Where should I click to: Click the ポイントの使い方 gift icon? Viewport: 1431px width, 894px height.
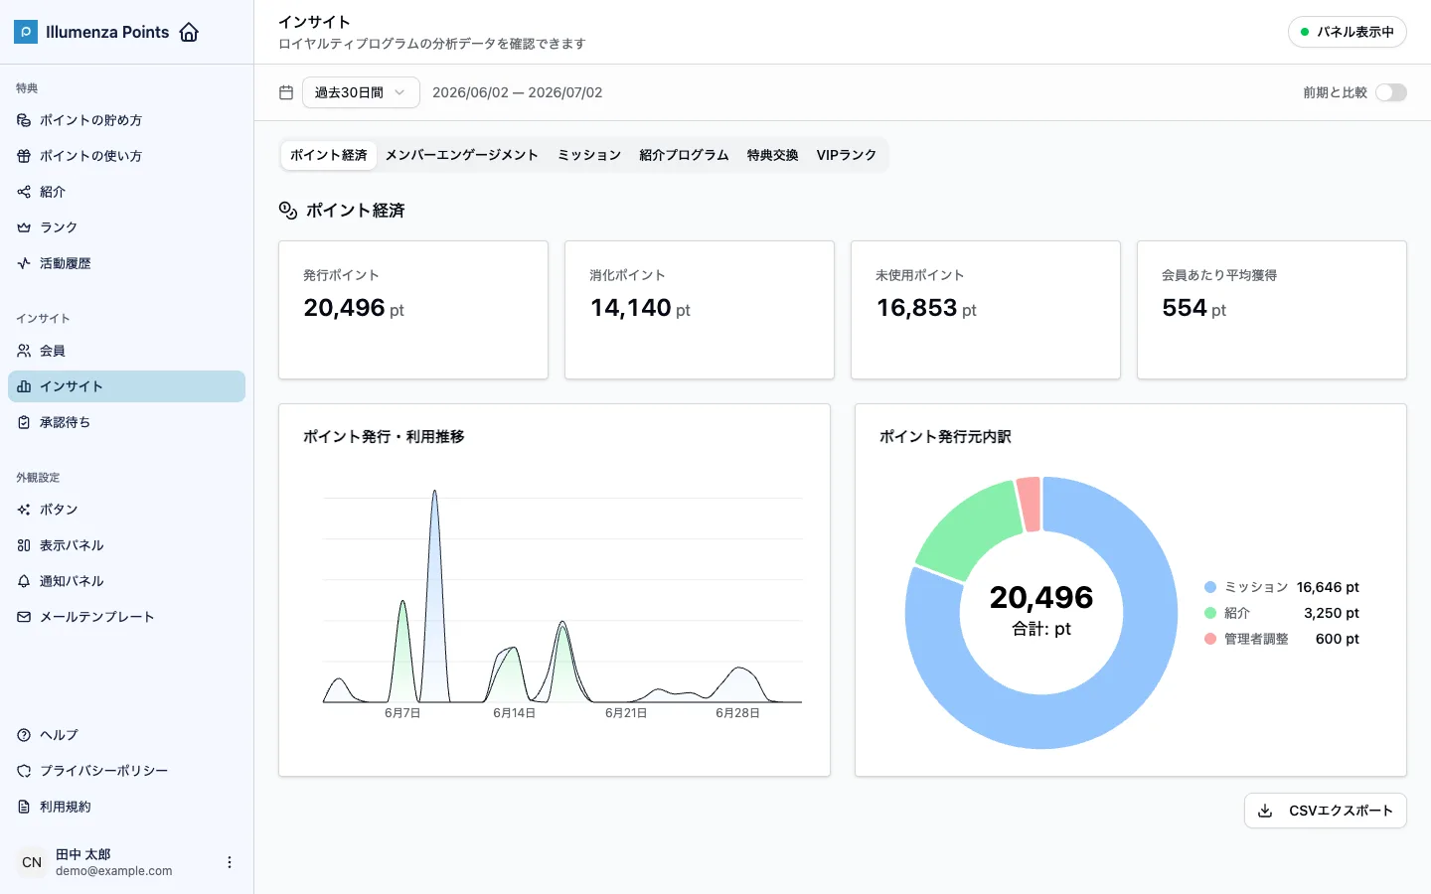[x=24, y=156]
